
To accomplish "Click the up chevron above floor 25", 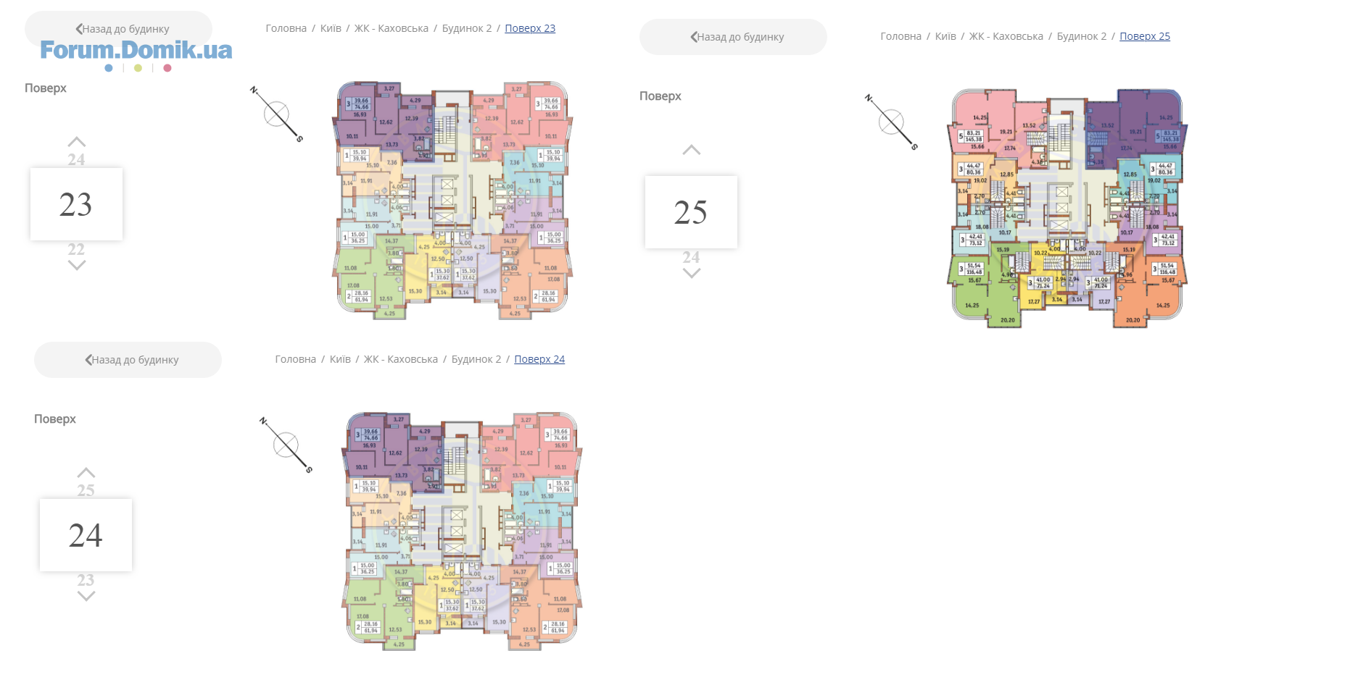I will (x=692, y=150).
